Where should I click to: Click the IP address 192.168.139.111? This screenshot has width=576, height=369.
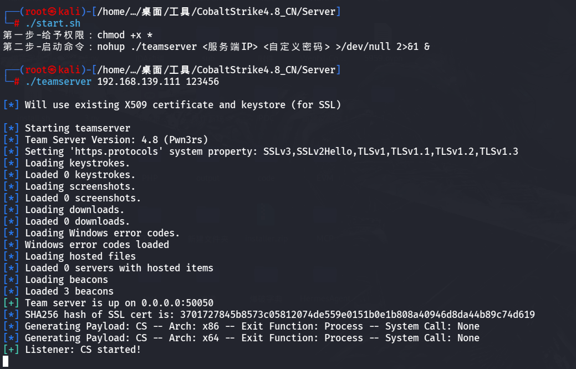(x=139, y=82)
